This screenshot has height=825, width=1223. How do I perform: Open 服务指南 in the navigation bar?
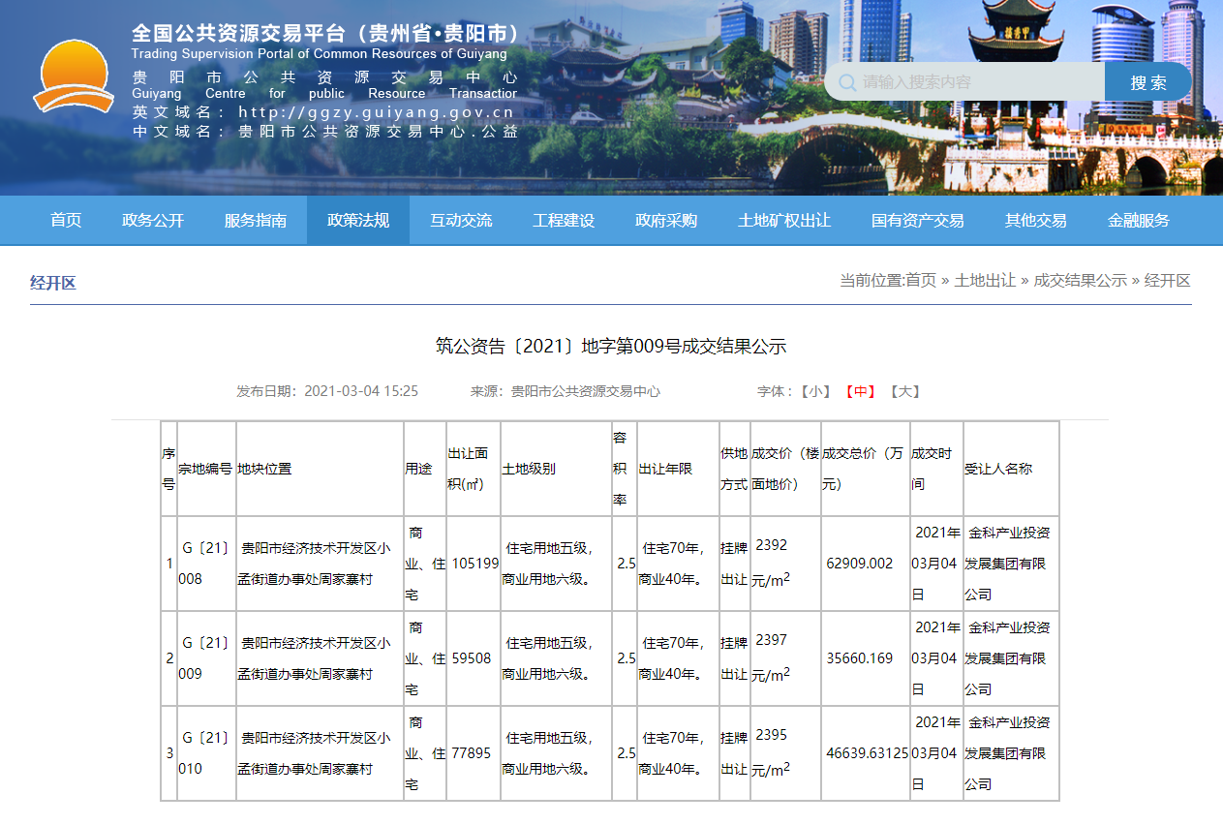tap(256, 221)
